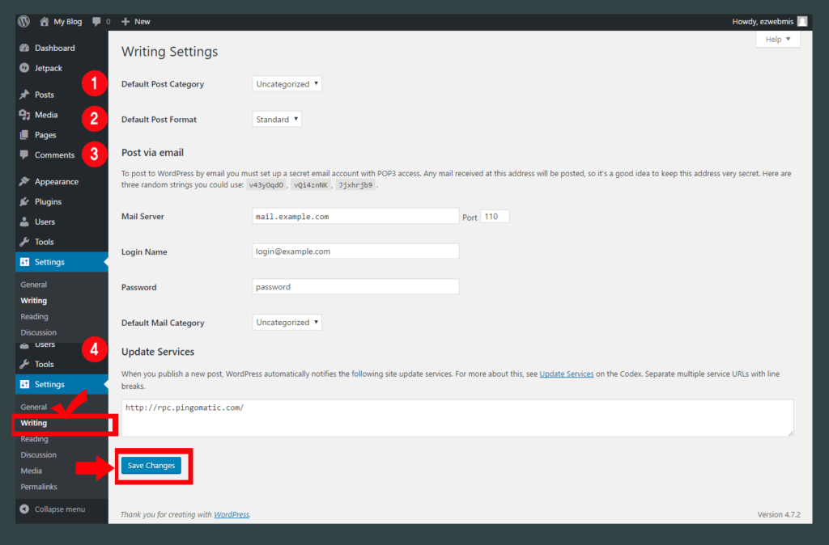829x545 pixels.
Task: Click the user avatar next to Howdy
Action: 801,21
